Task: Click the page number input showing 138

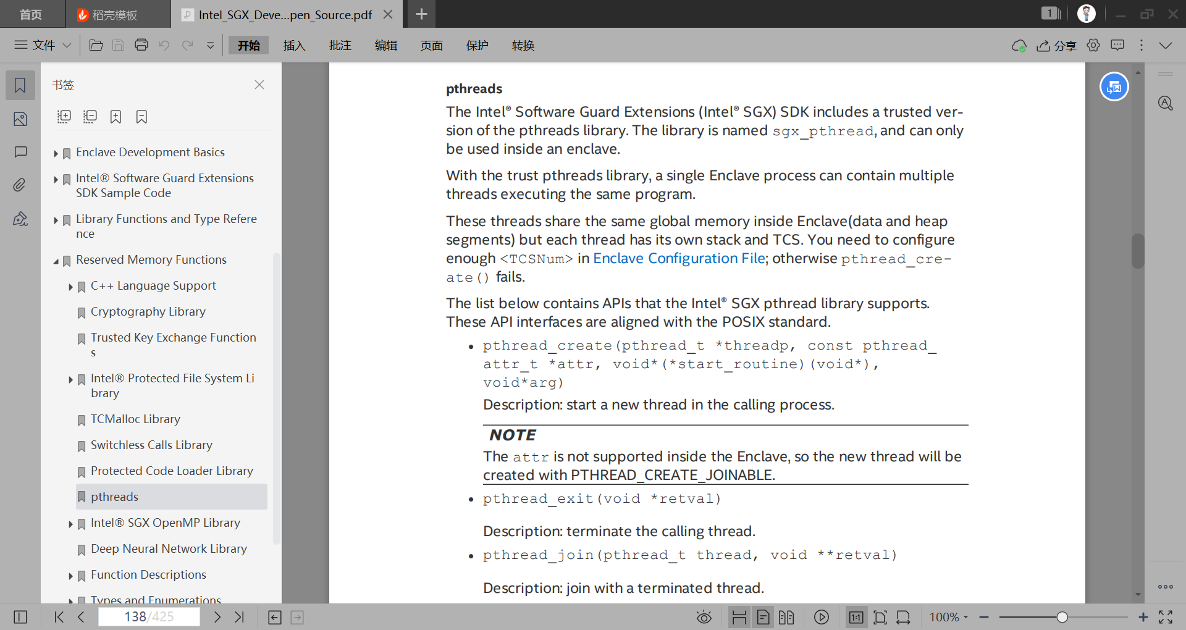Action: point(148,616)
